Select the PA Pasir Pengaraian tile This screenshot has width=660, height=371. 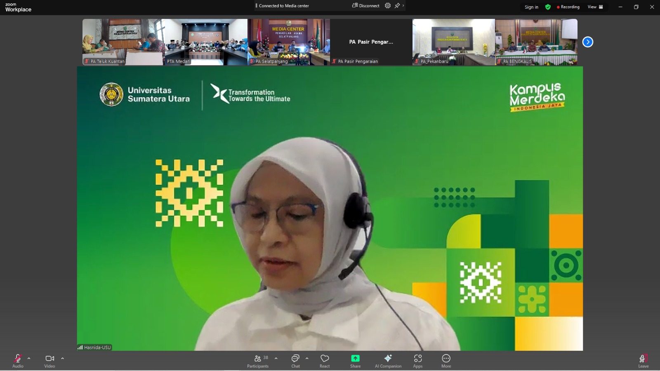[x=371, y=42]
